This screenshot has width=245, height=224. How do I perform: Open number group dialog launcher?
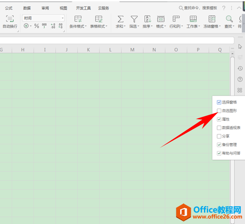(x=64, y=31)
